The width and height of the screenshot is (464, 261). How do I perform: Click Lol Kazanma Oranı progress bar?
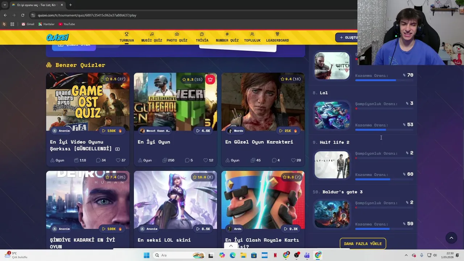tap(384, 130)
